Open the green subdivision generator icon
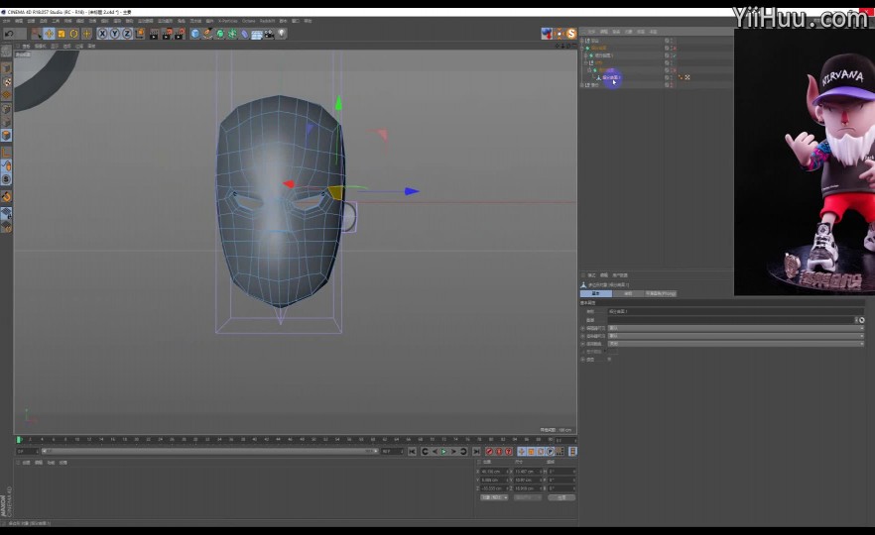The width and height of the screenshot is (875, 535). (220, 34)
